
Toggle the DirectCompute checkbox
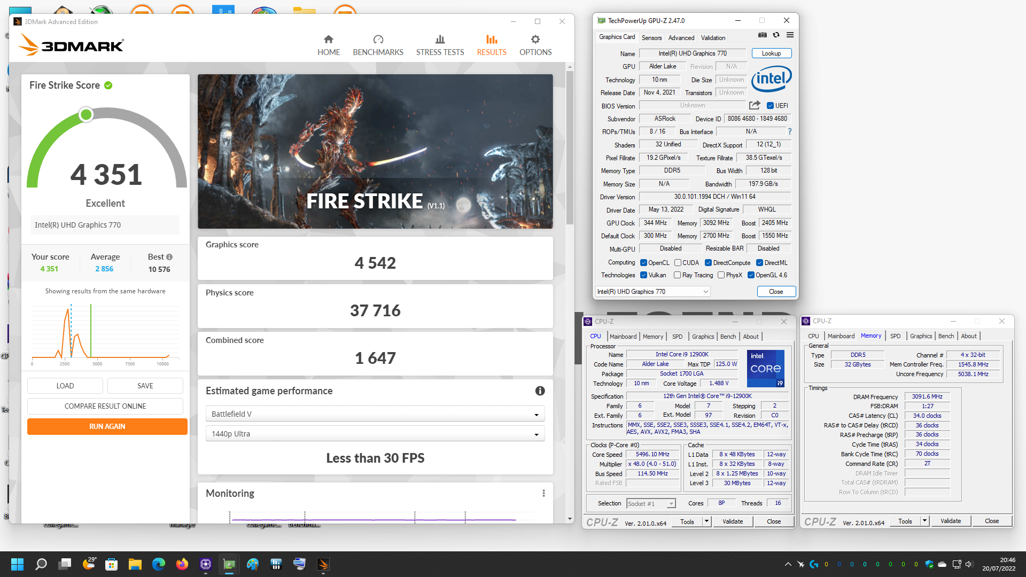click(708, 263)
